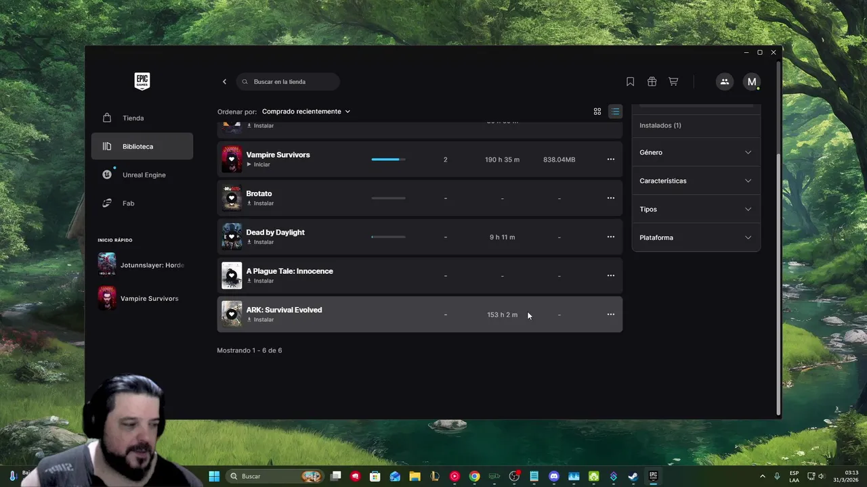Click the Dead by Daylight thumbnail
The image size is (867, 487).
232,237
